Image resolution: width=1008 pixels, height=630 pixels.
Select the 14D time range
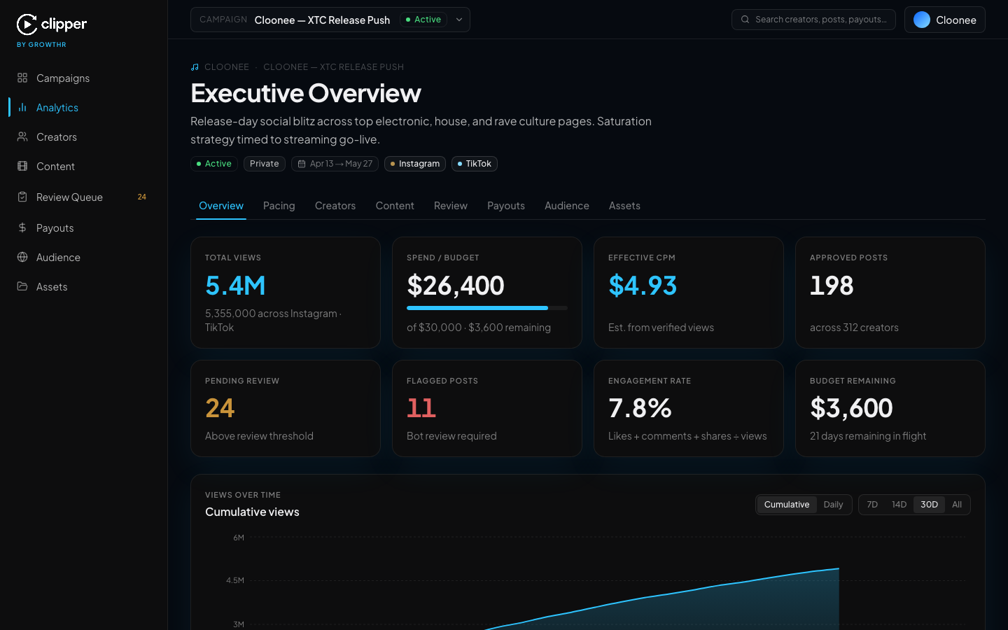899,505
